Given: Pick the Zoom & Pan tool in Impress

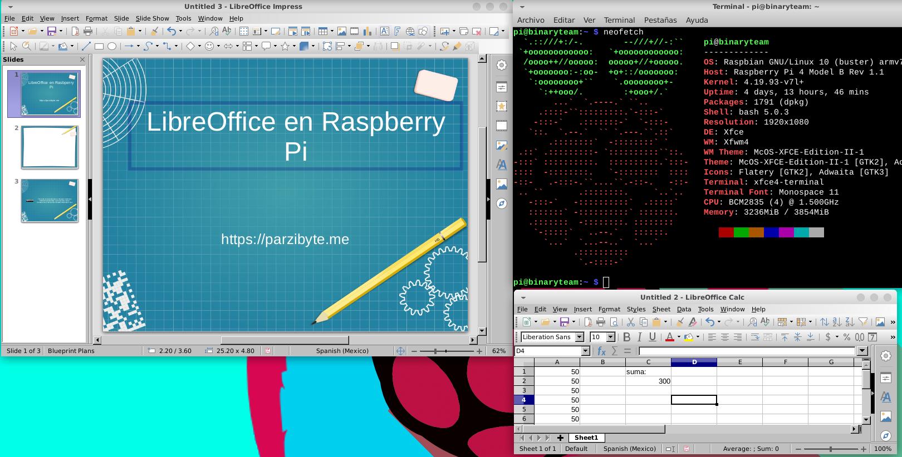Looking at the screenshot, I should [x=27, y=46].
